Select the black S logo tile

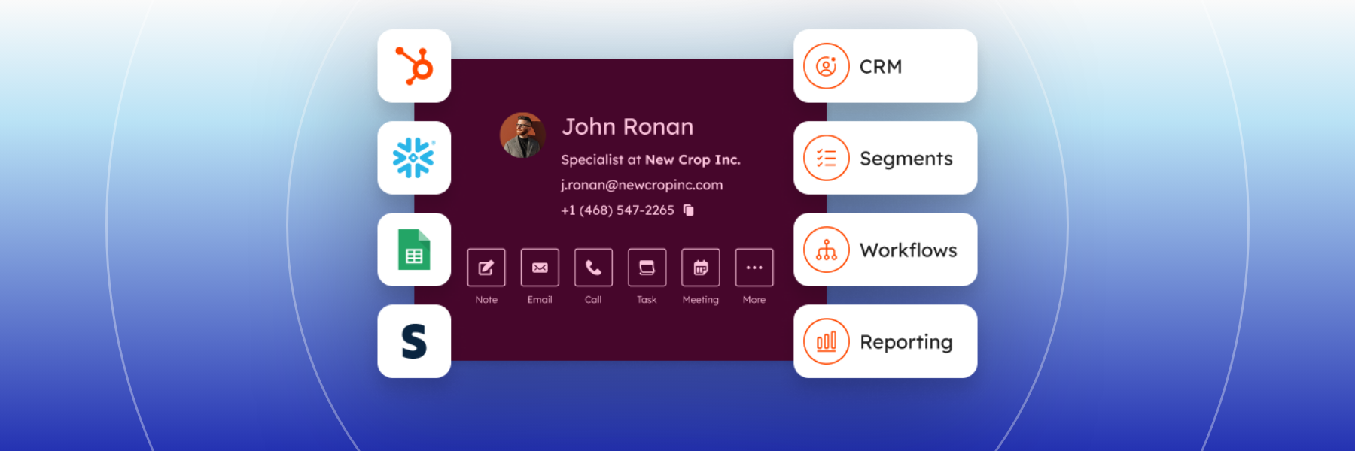(x=414, y=341)
